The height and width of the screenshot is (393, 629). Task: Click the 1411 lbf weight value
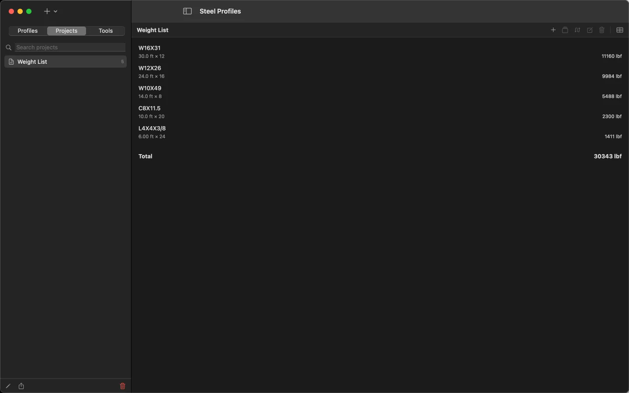613,137
